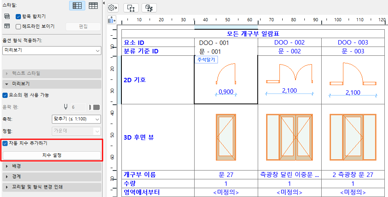The image size is (388, 197).
Task: Click the quantity 1 cell under DOO - 001
Action: [x=226, y=184]
